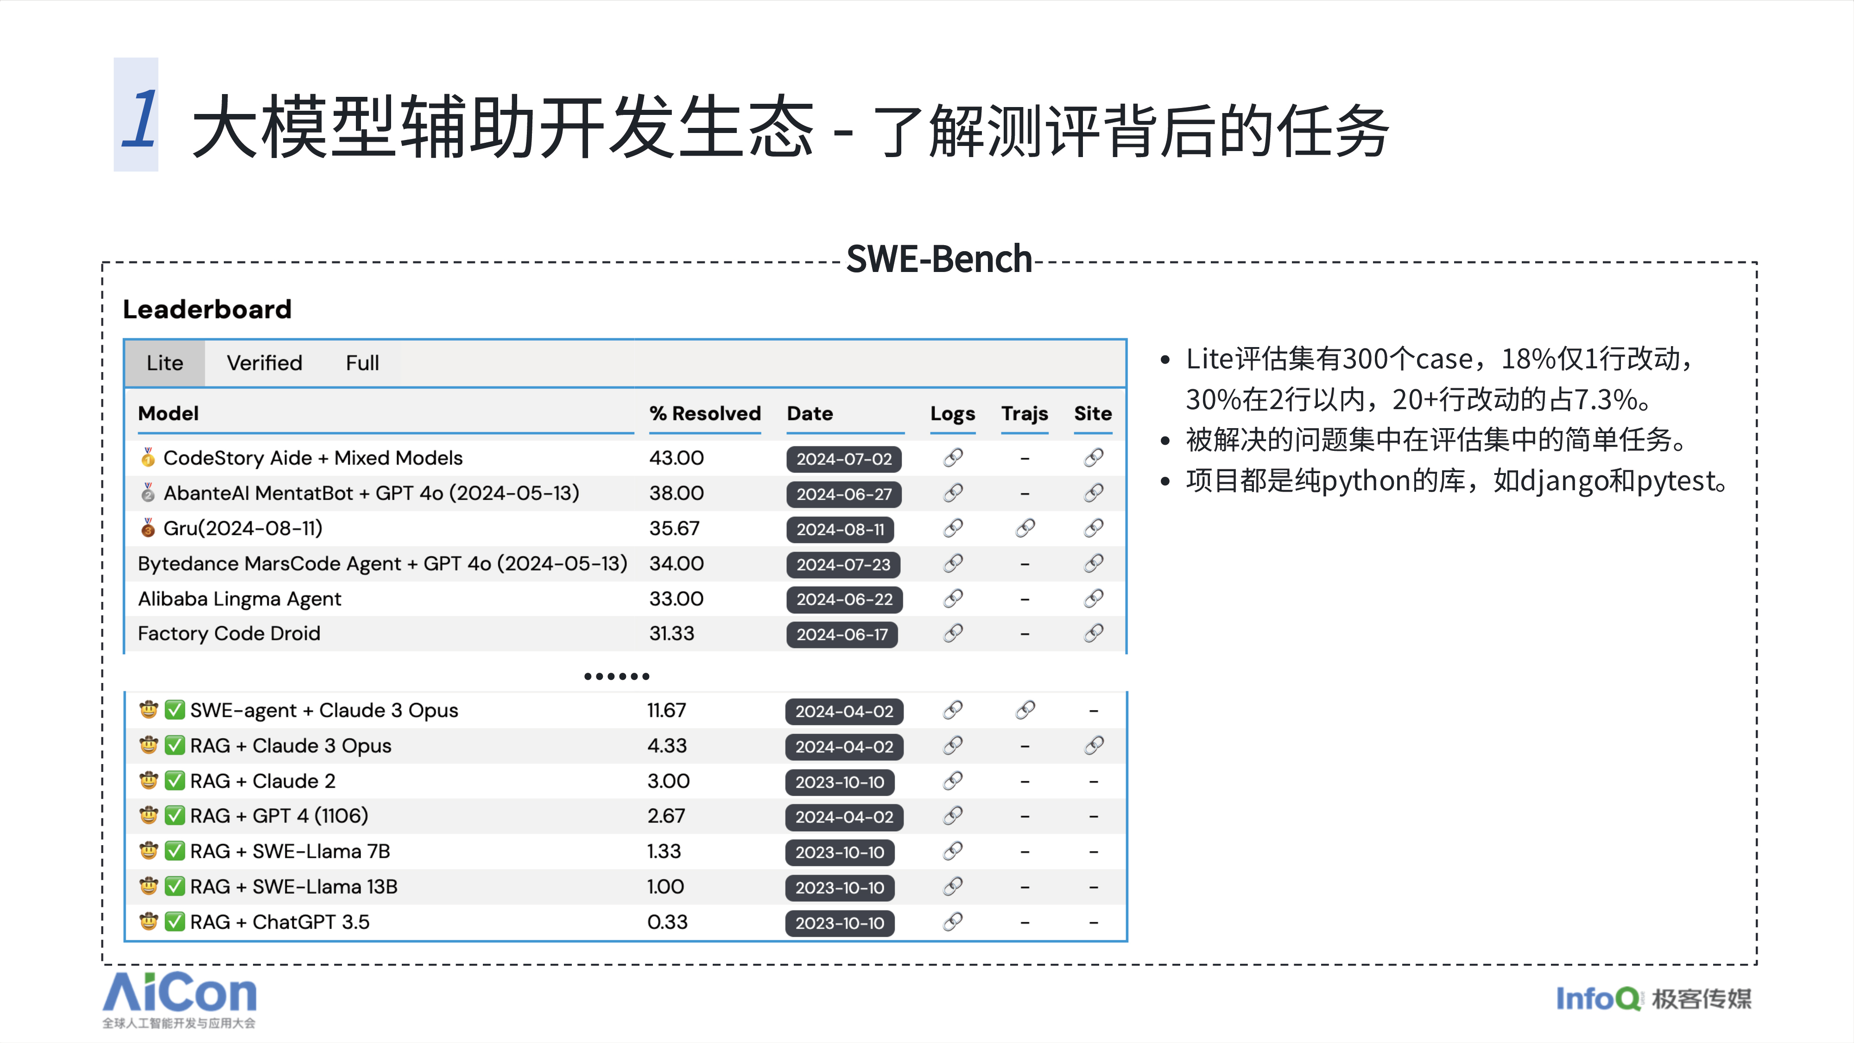The image size is (1854, 1043).
Task: Open the Site link for Gru(2024-08-11)
Action: pos(1093,528)
